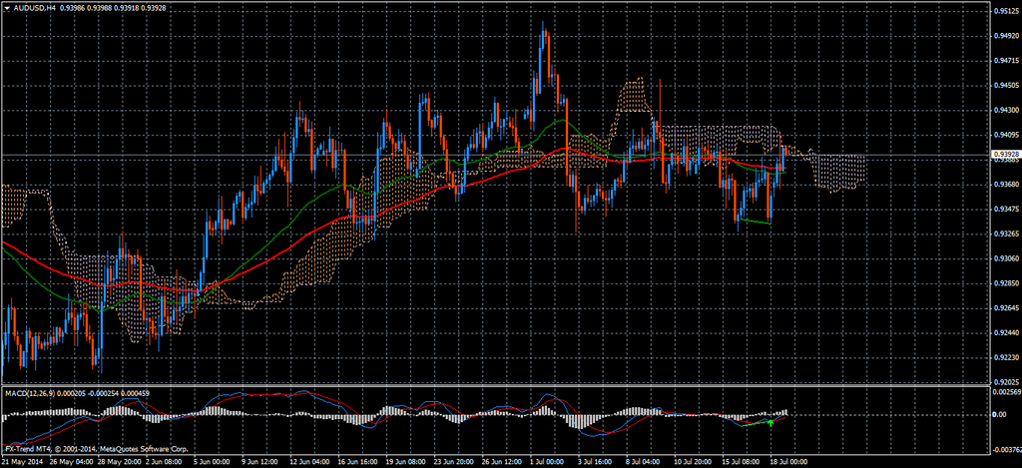Click the projected Ichimoku cloud at right edge
The height and width of the screenshot is (468, 1022).
pyautogui.click(x=838, y=172)
